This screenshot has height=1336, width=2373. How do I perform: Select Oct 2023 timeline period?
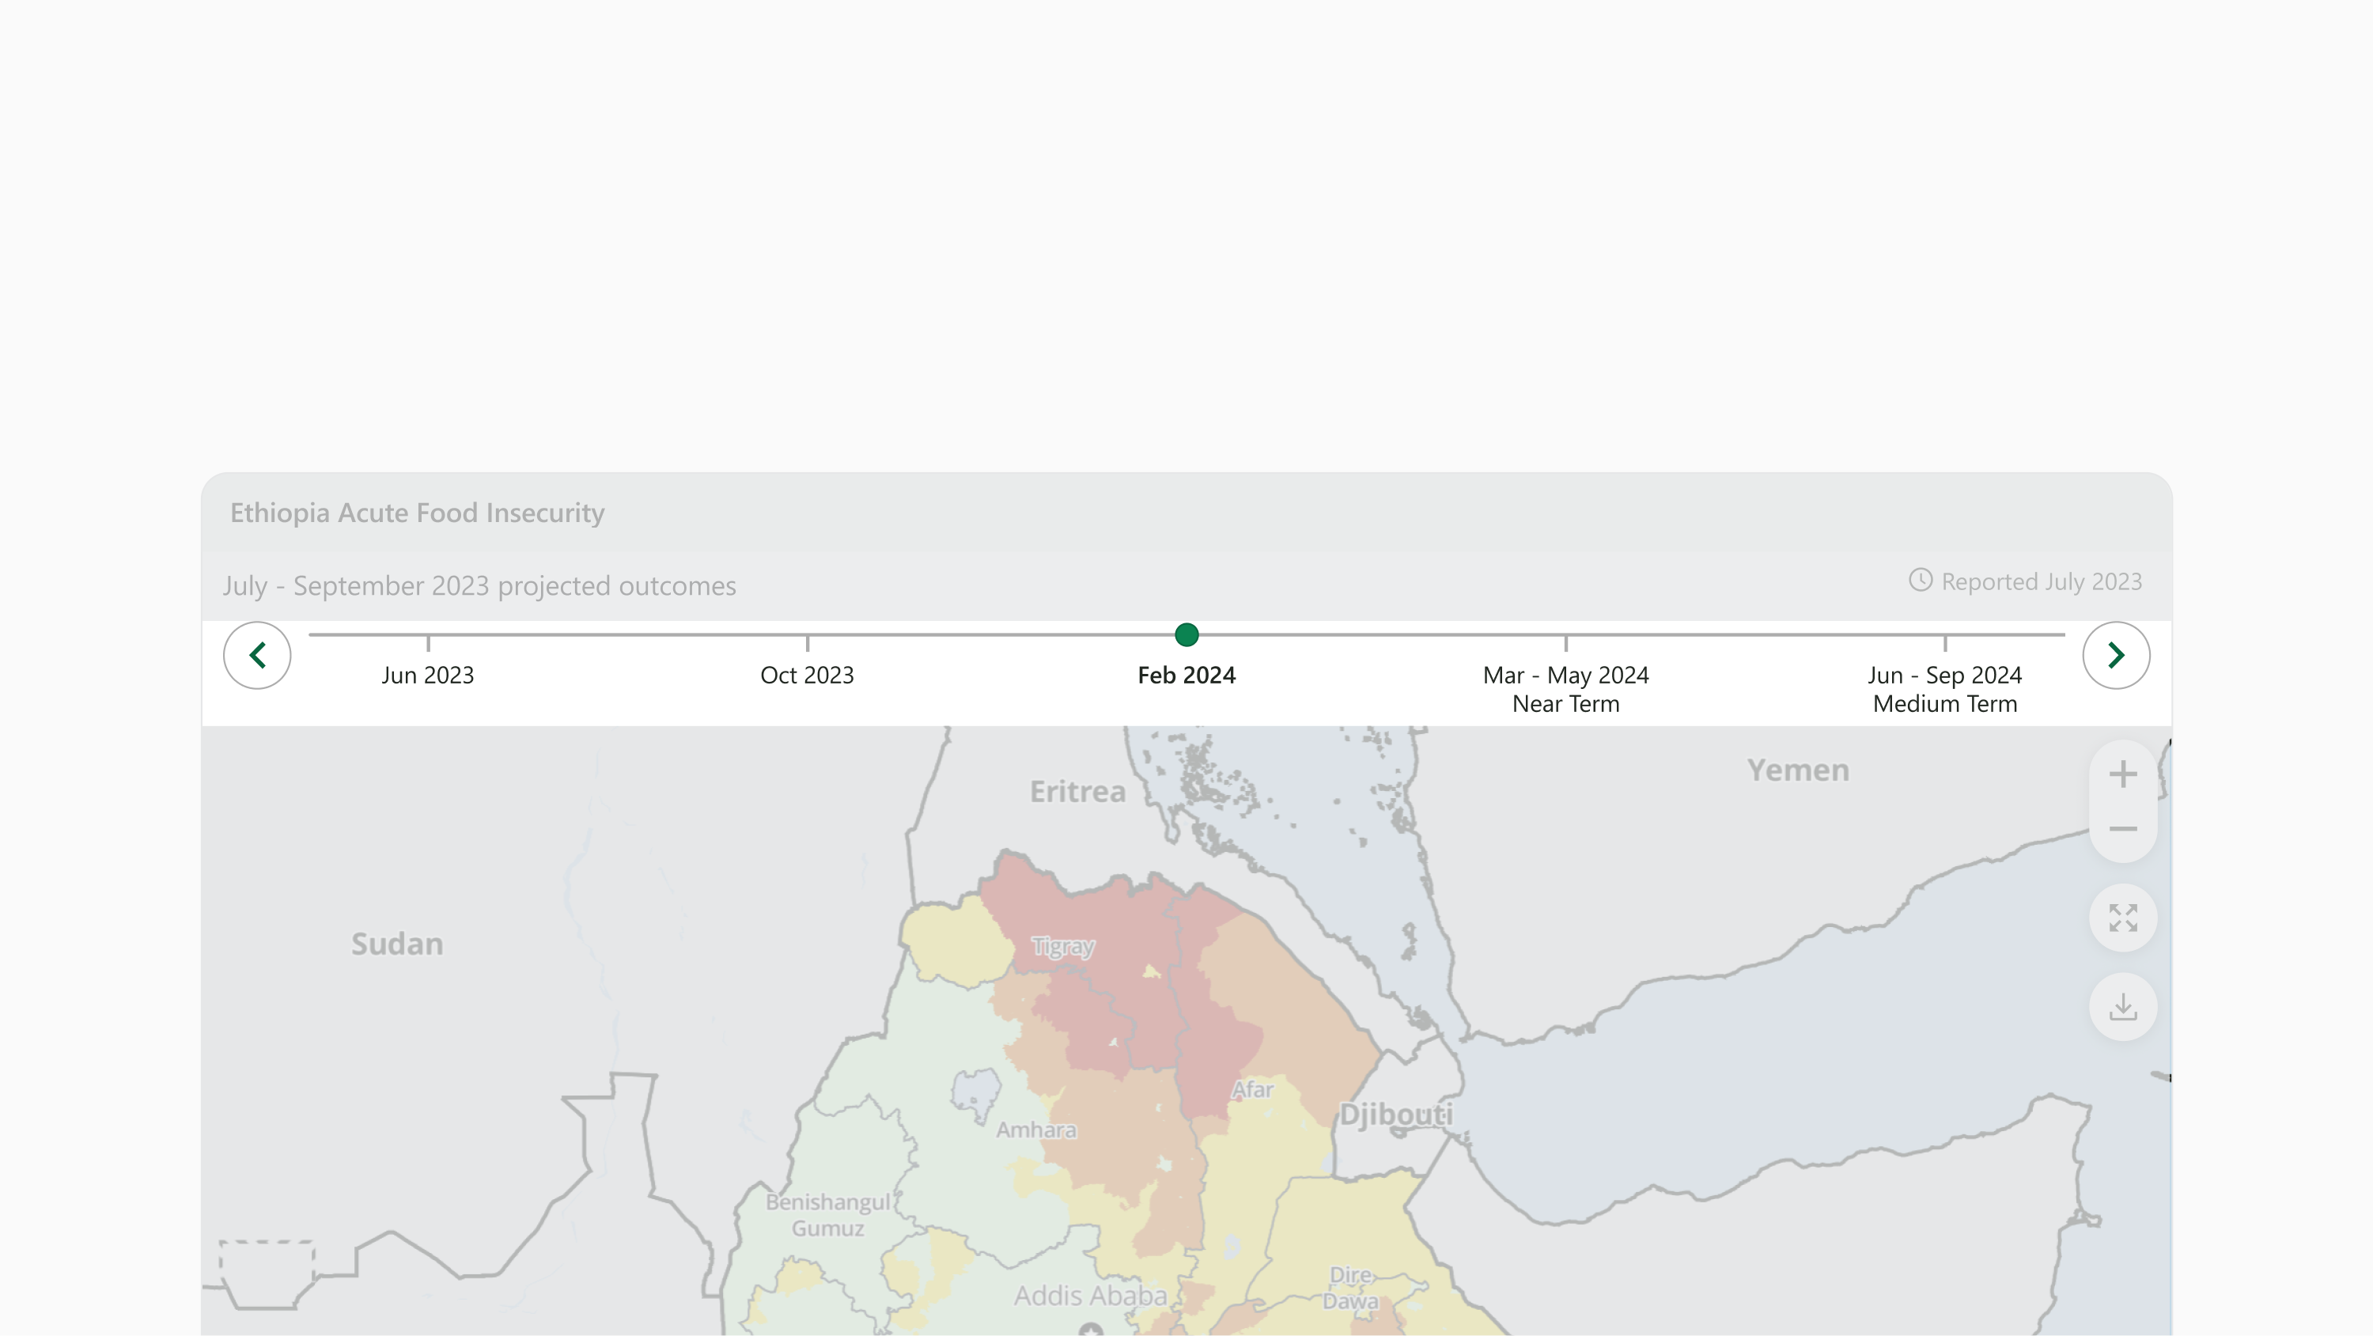807,675
